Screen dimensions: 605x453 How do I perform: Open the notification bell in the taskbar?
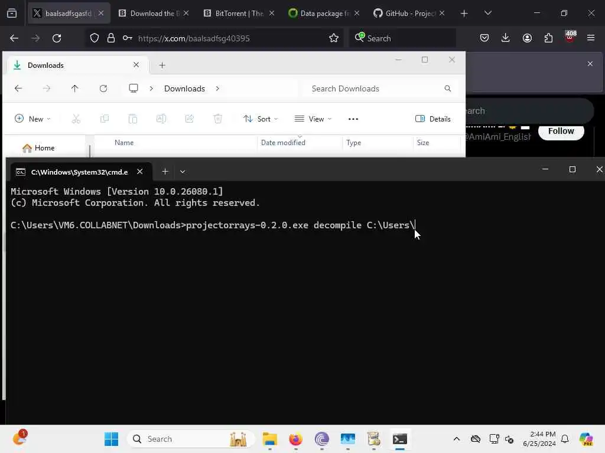click(565, 439)
